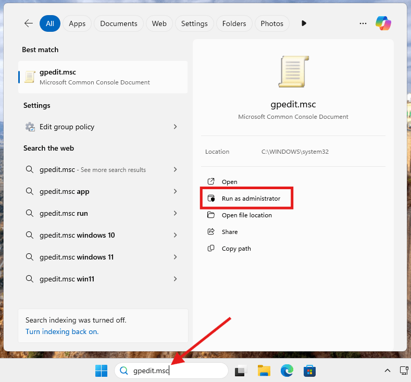Click the Windows Start button

click(x=101, y=371)
